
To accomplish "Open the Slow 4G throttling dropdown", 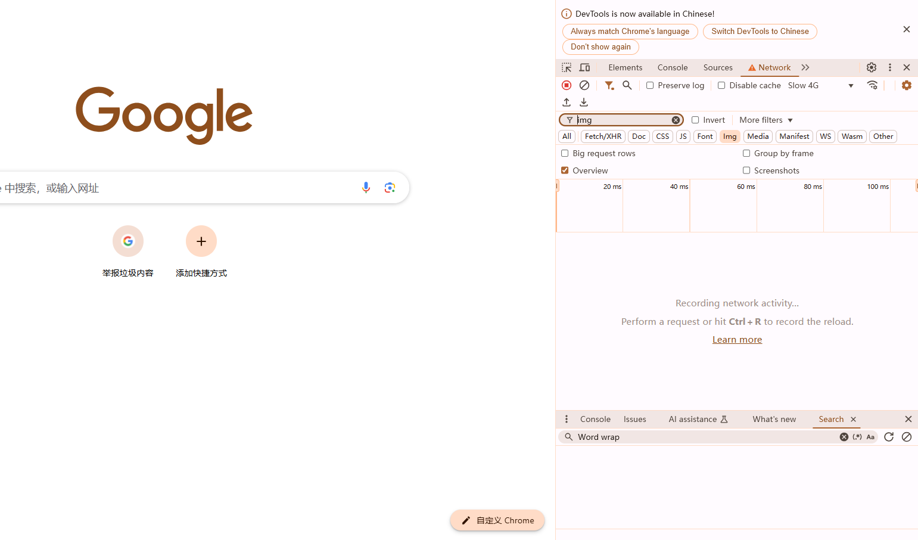I will [x=821, y=85].
